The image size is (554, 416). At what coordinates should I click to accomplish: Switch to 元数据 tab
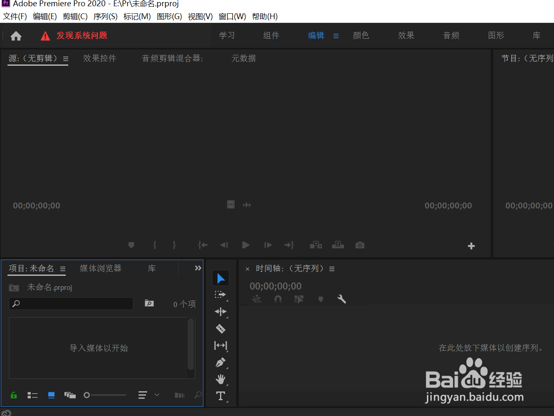244,59
